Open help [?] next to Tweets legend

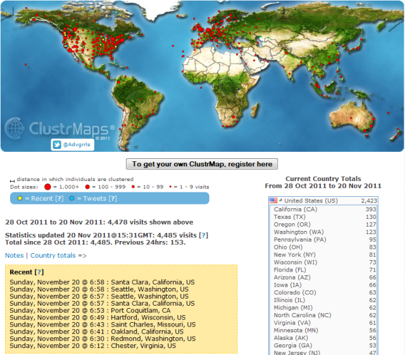113,198
